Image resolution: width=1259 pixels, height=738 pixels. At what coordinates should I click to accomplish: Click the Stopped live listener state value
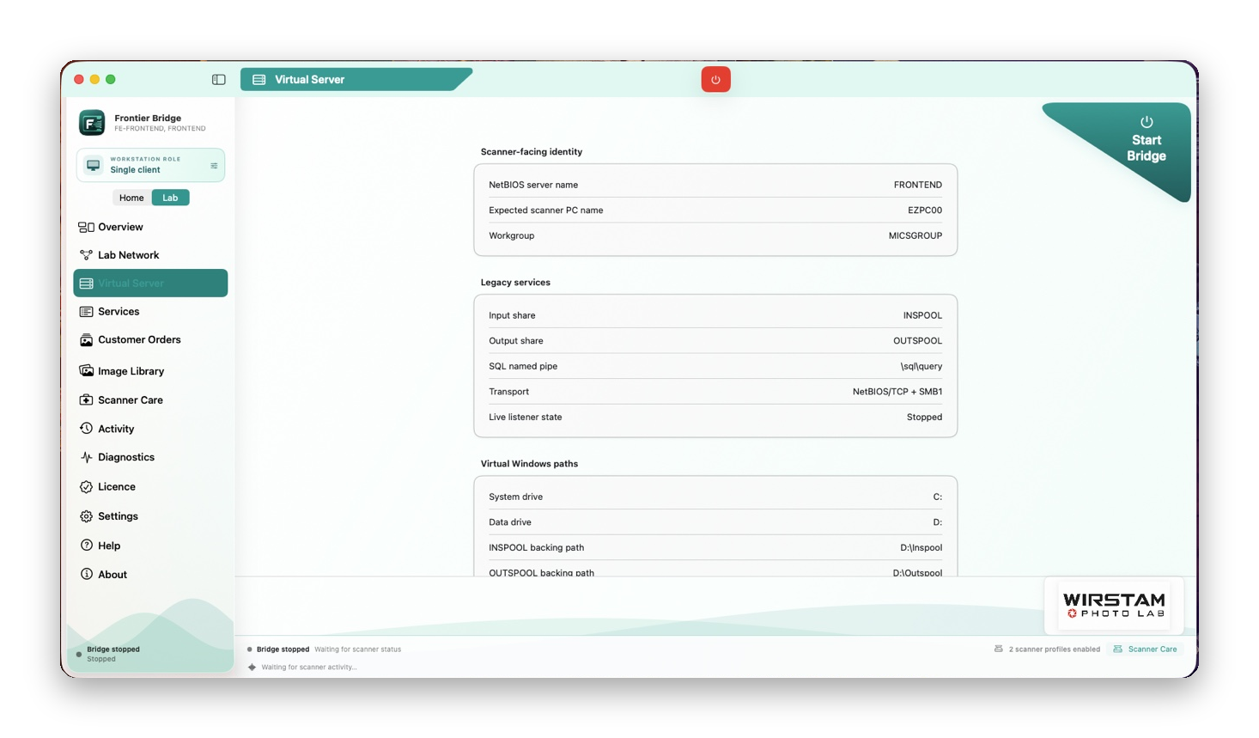coord(924,418)
